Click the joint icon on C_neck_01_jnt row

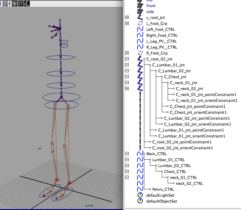click(x=140, y=83)
